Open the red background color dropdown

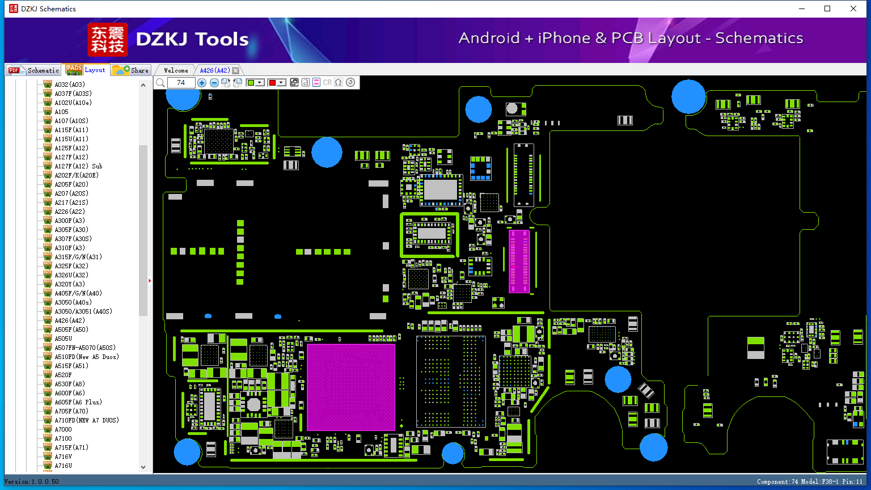coord(281,82)
